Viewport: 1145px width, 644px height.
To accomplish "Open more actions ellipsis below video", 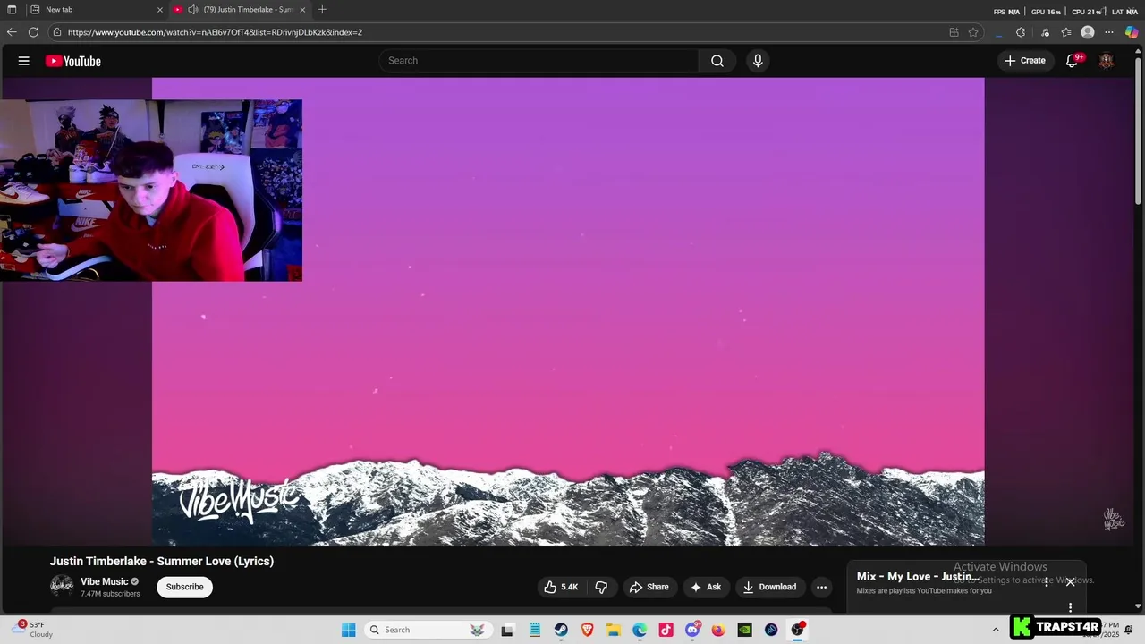I will (x=821, y=587).
